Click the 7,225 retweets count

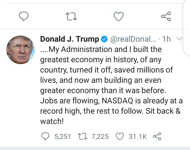pyautogui.click(x=100, y=137)
